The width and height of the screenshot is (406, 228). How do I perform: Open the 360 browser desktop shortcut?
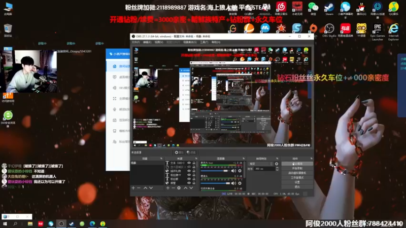tap(8, 119)
